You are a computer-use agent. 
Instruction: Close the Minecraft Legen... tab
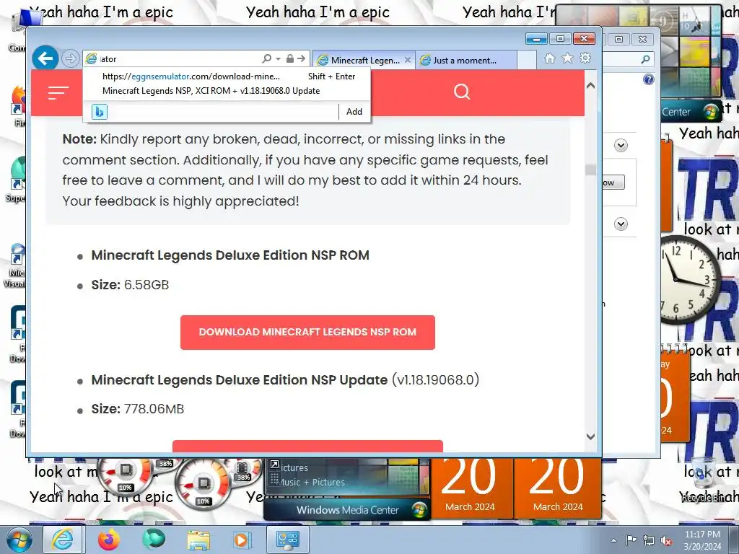click(x=408, y=60)
